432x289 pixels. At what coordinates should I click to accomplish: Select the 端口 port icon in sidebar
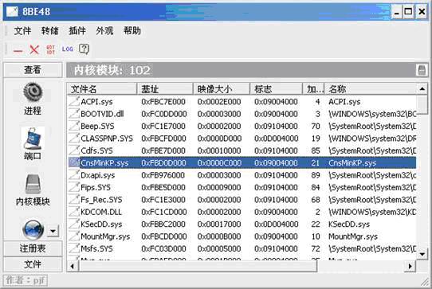[33, 139]
